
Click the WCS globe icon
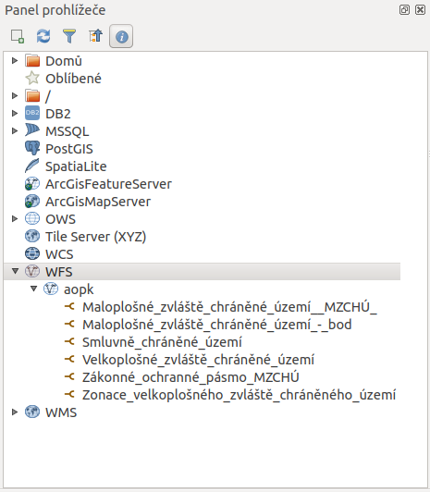click(x=32, y=253)
